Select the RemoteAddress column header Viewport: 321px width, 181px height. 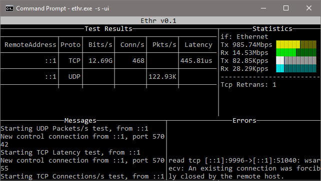point(30,45)
